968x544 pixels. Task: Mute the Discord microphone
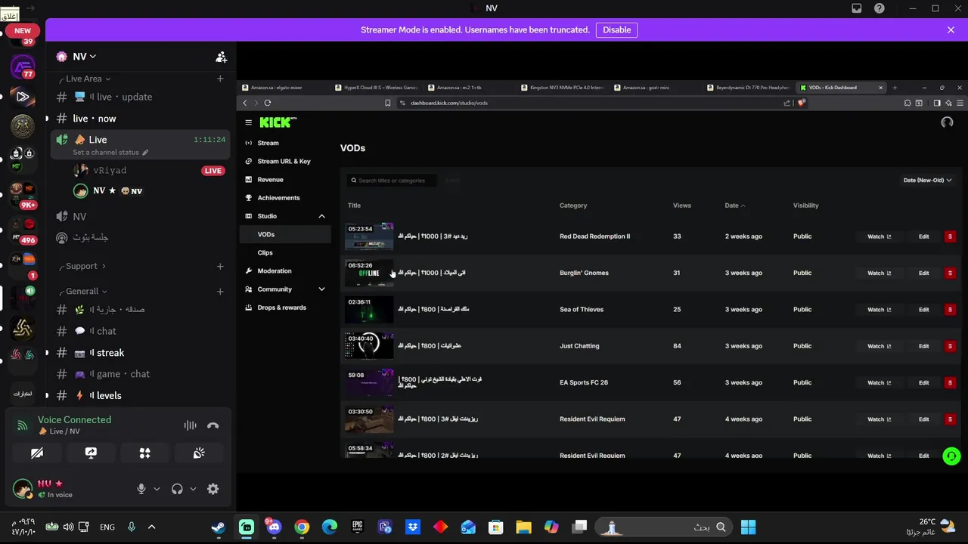tap(141, 489)
